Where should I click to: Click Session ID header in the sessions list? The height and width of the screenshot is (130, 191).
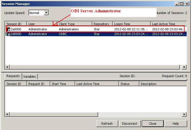click(16, 24)
